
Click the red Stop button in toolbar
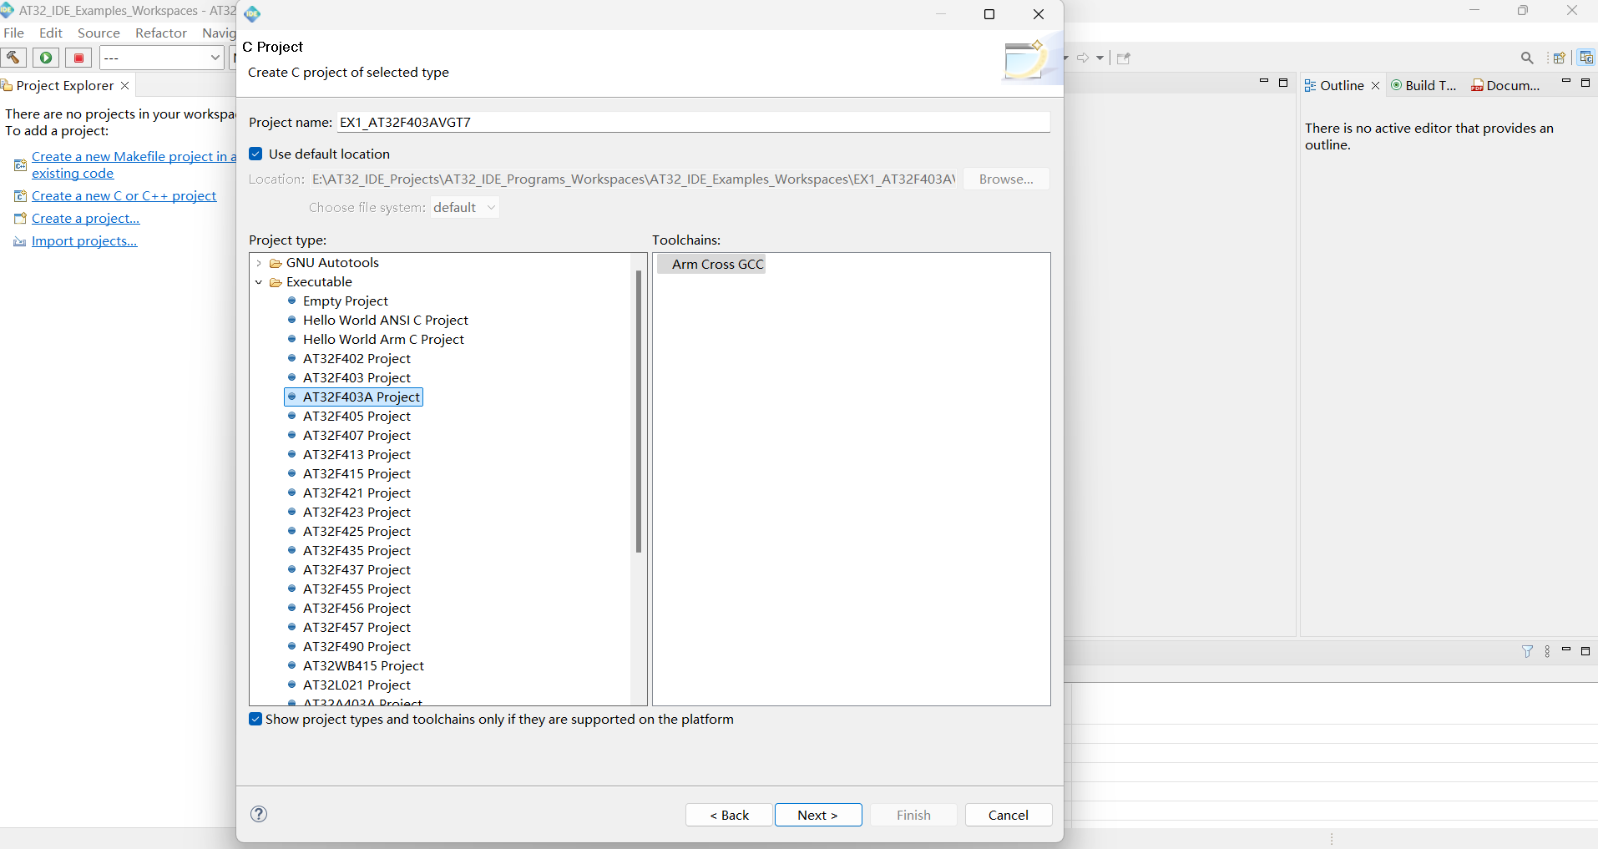click(x=78, y=58)
